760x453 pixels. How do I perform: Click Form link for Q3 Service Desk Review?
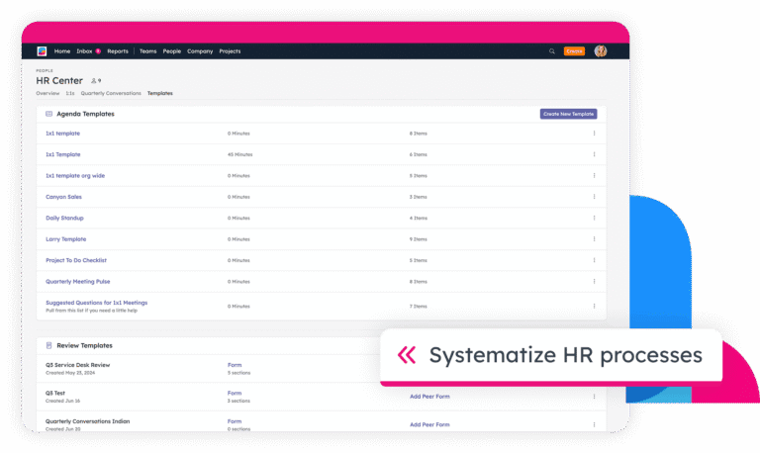tap(235, 365)
